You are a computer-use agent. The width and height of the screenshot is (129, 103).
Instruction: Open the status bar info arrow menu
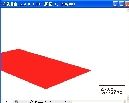[x=66, y=101]
